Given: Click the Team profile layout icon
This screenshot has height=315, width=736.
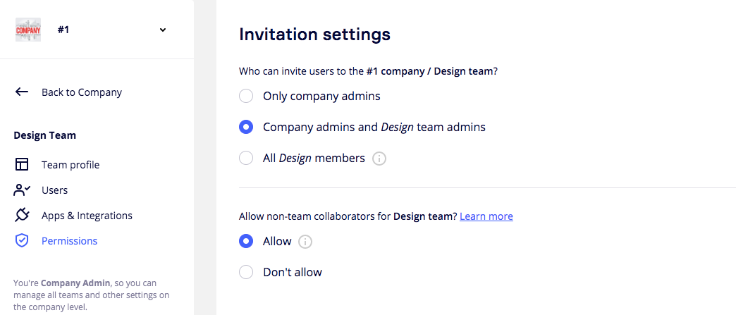Looking at the screenshot, I should tap(22, 165).
